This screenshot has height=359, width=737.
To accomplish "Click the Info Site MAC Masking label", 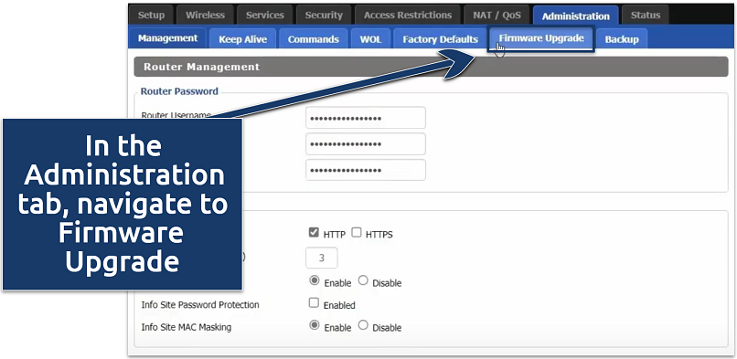I will tap(187, 327).
